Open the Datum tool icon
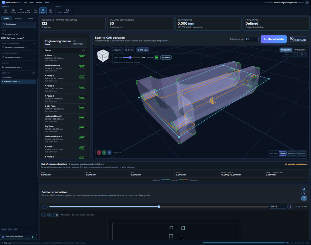The width and height of the screenshot is (311, 245). 36,11
